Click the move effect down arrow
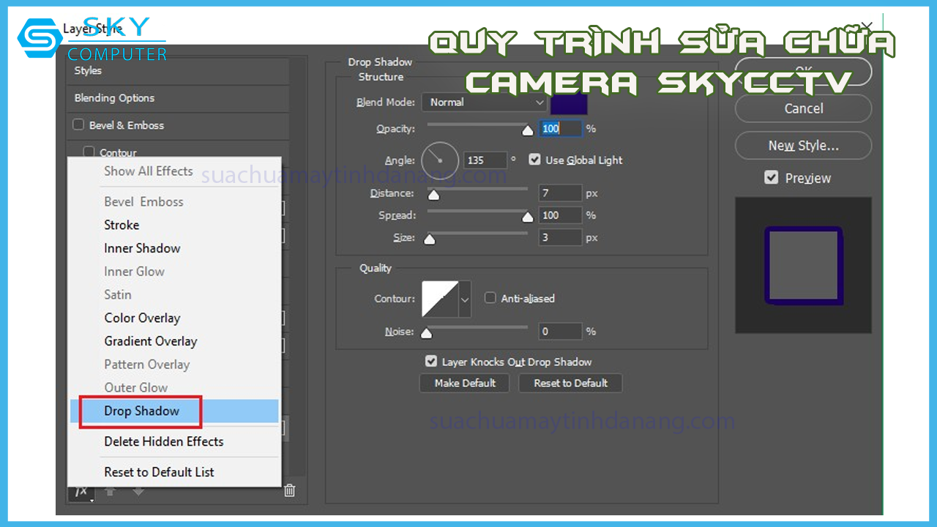 tap(138, 492)
